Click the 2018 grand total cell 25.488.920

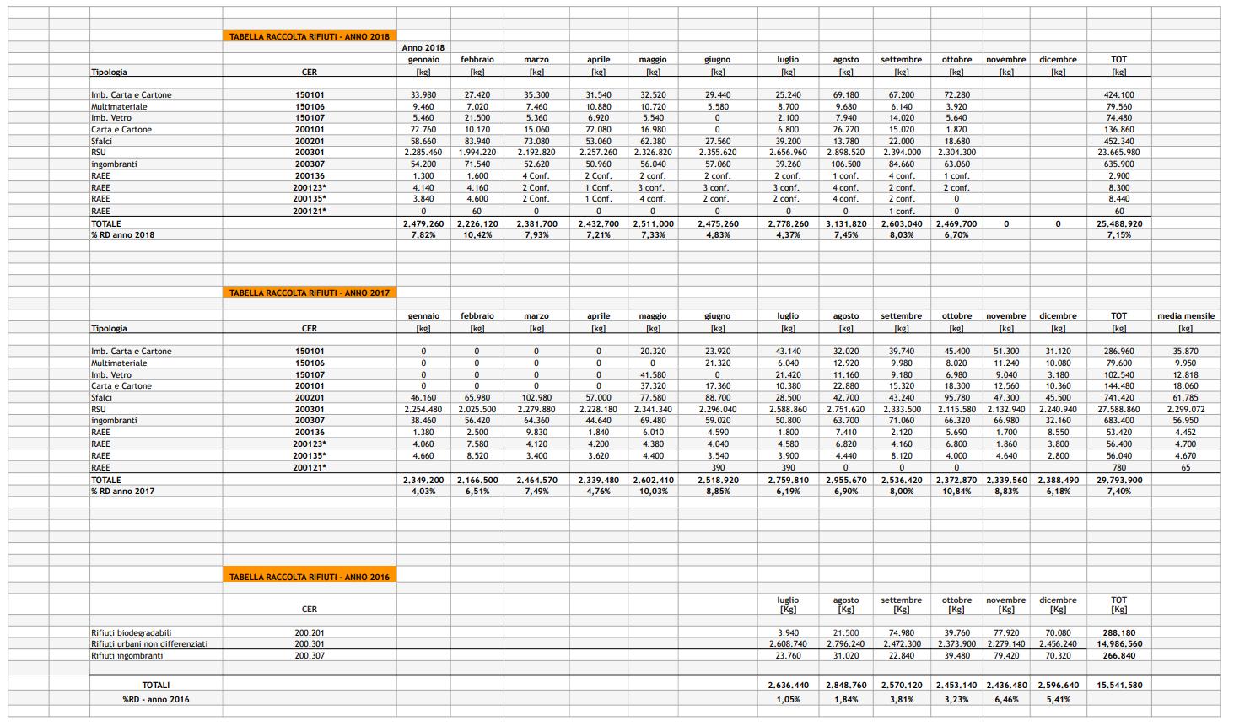(x=1118, y=224)
